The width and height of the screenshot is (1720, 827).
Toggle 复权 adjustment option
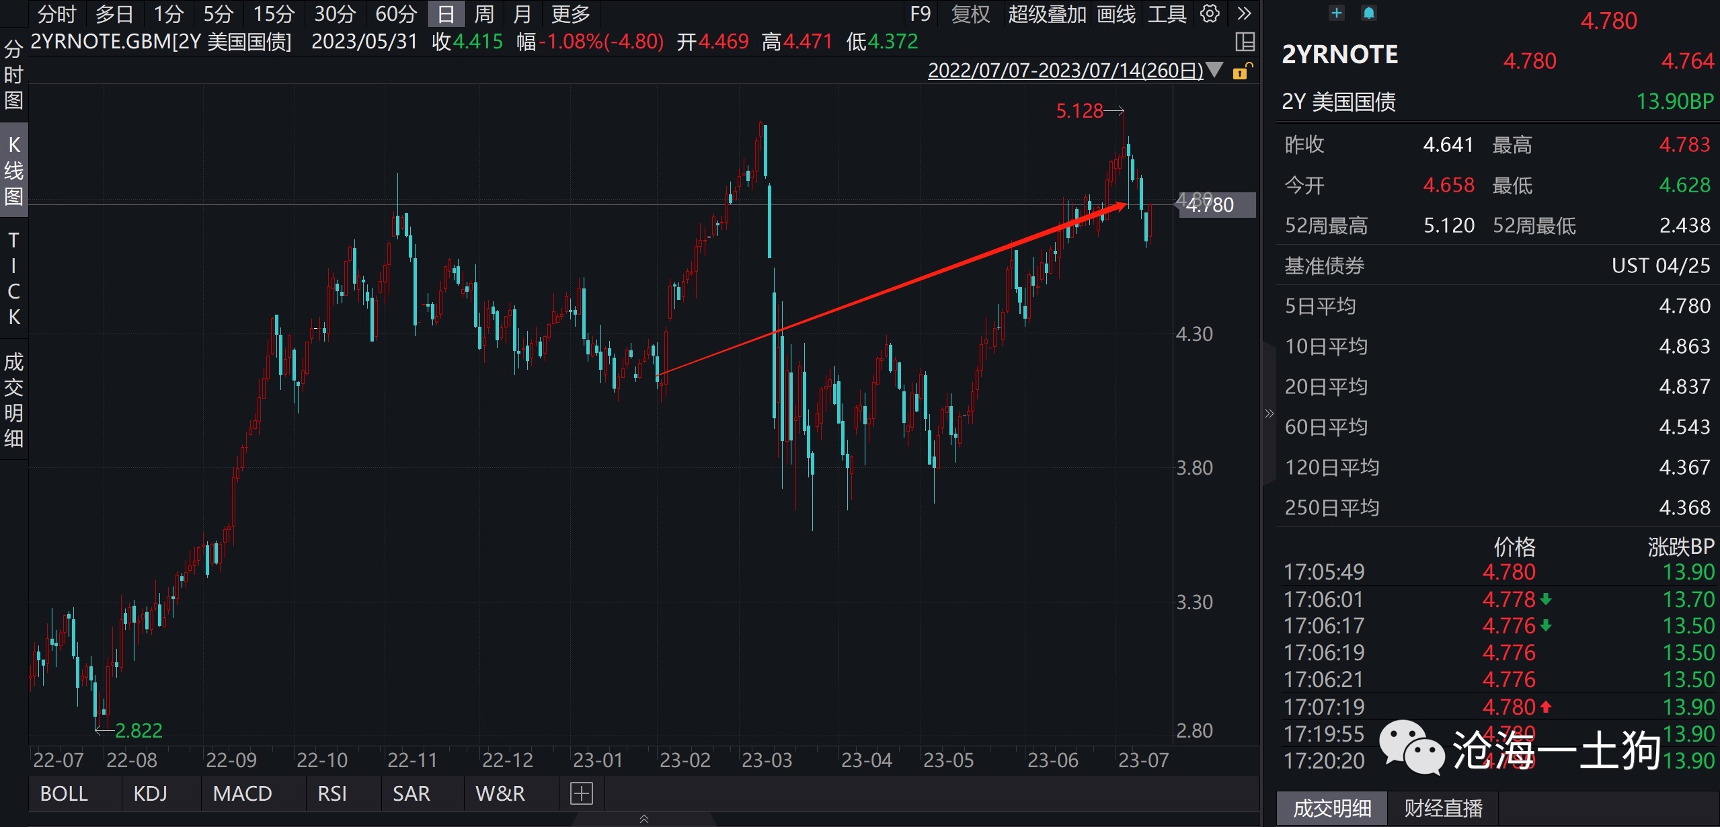pos(970,13)
